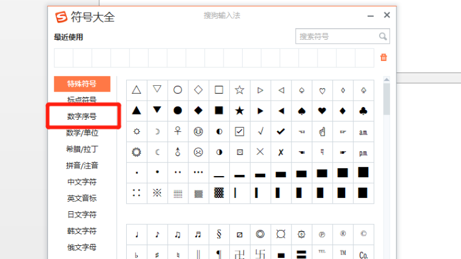Insert the hollow left-pointing triangle symbol
This screenshot has height=259, width=461.
coord(281,90)
